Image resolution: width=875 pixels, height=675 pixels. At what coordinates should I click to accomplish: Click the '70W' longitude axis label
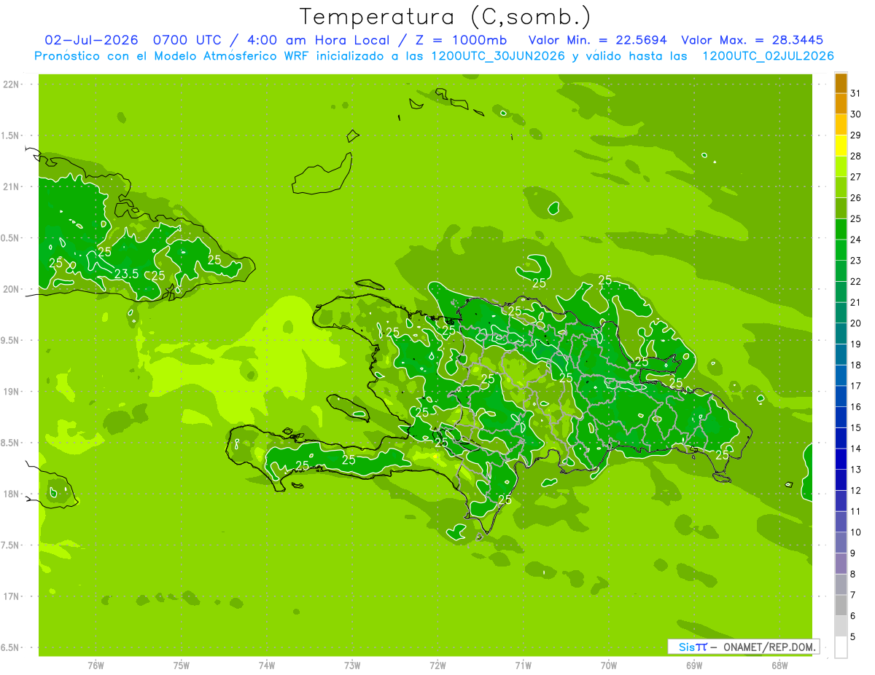[609, 666]
